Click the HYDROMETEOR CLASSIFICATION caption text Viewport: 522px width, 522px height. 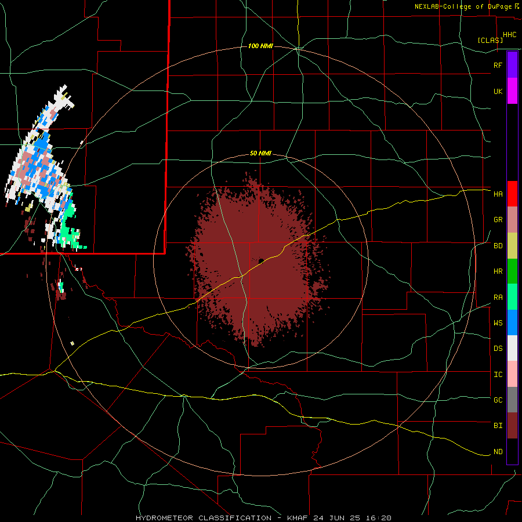204,518
